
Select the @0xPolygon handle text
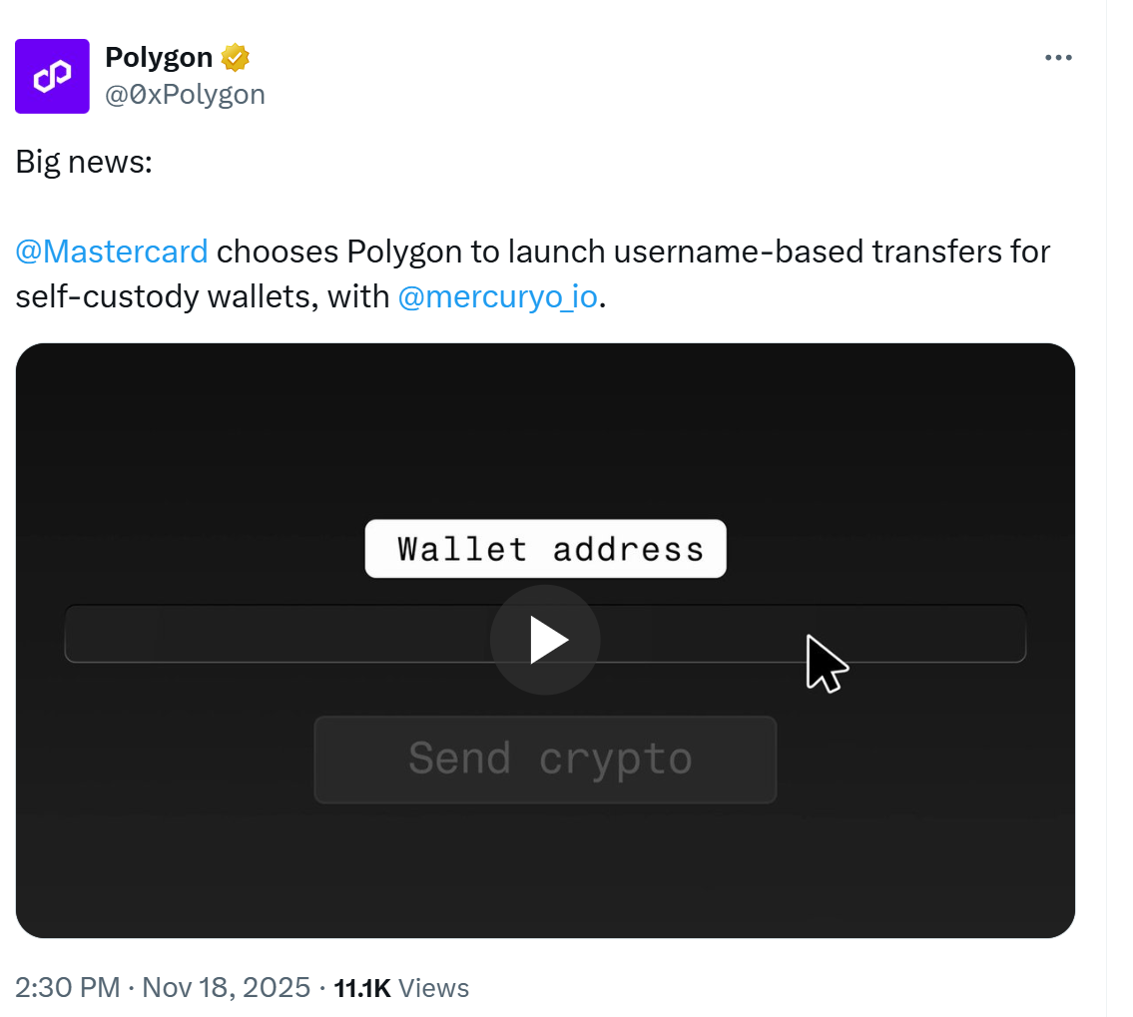pyautogui.click(x=185, y=94)
